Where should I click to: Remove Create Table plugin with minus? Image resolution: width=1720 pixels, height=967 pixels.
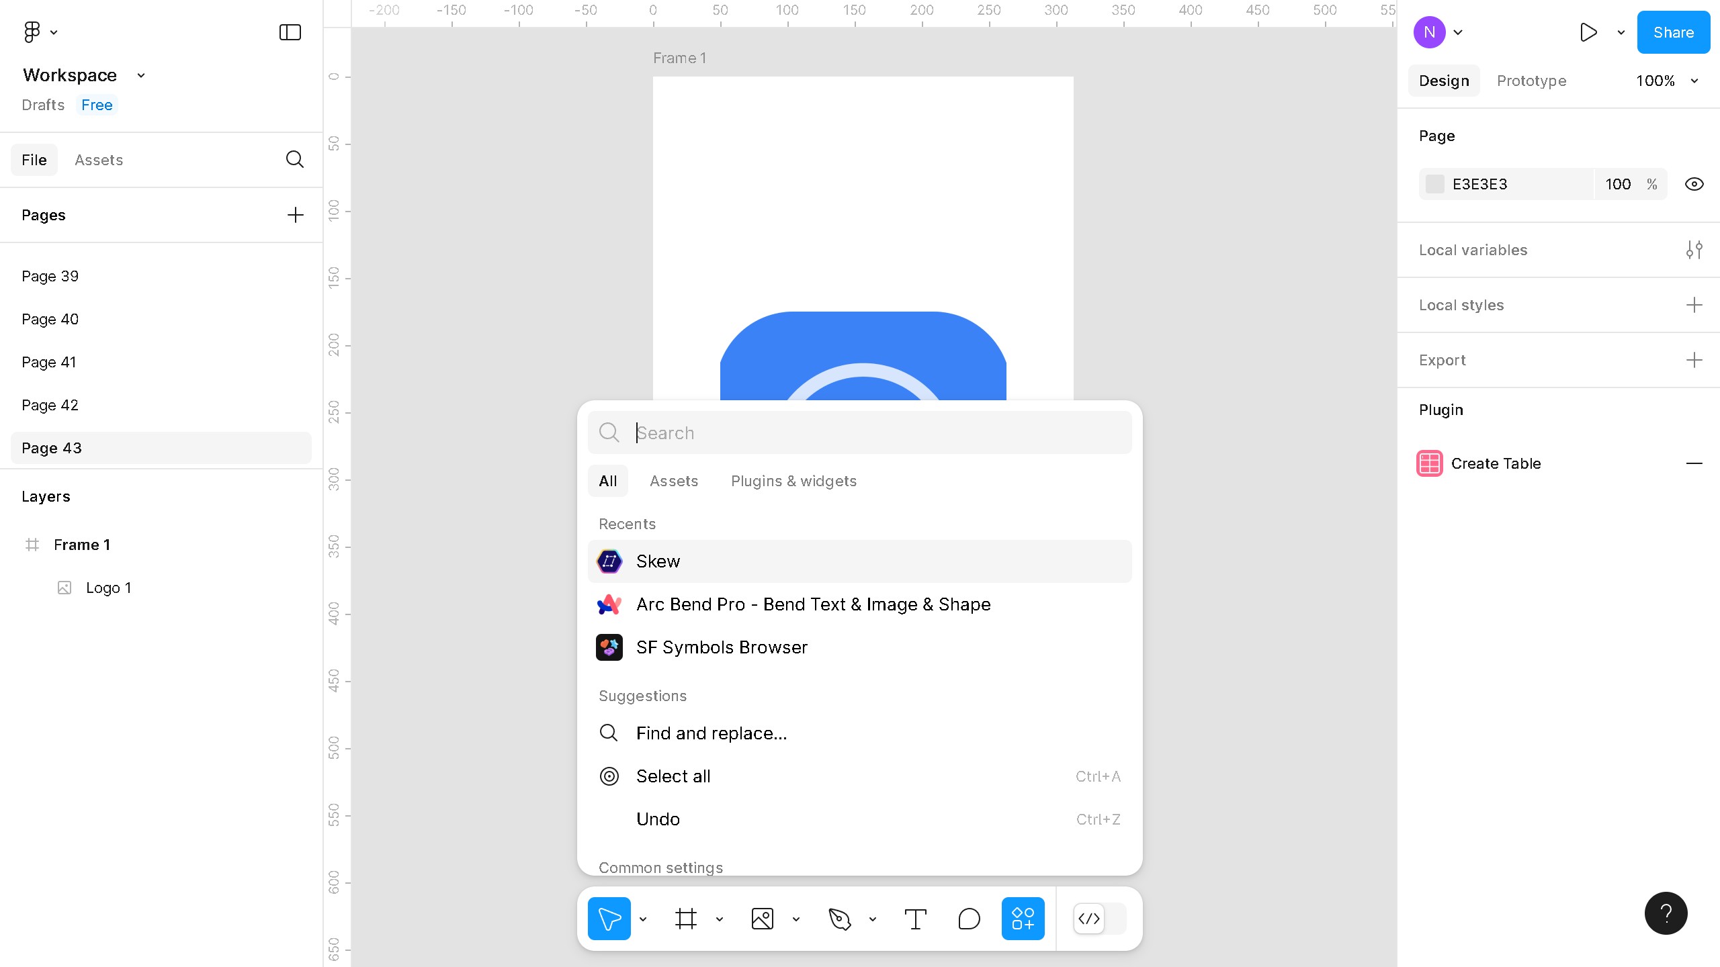pos(1694,463)
